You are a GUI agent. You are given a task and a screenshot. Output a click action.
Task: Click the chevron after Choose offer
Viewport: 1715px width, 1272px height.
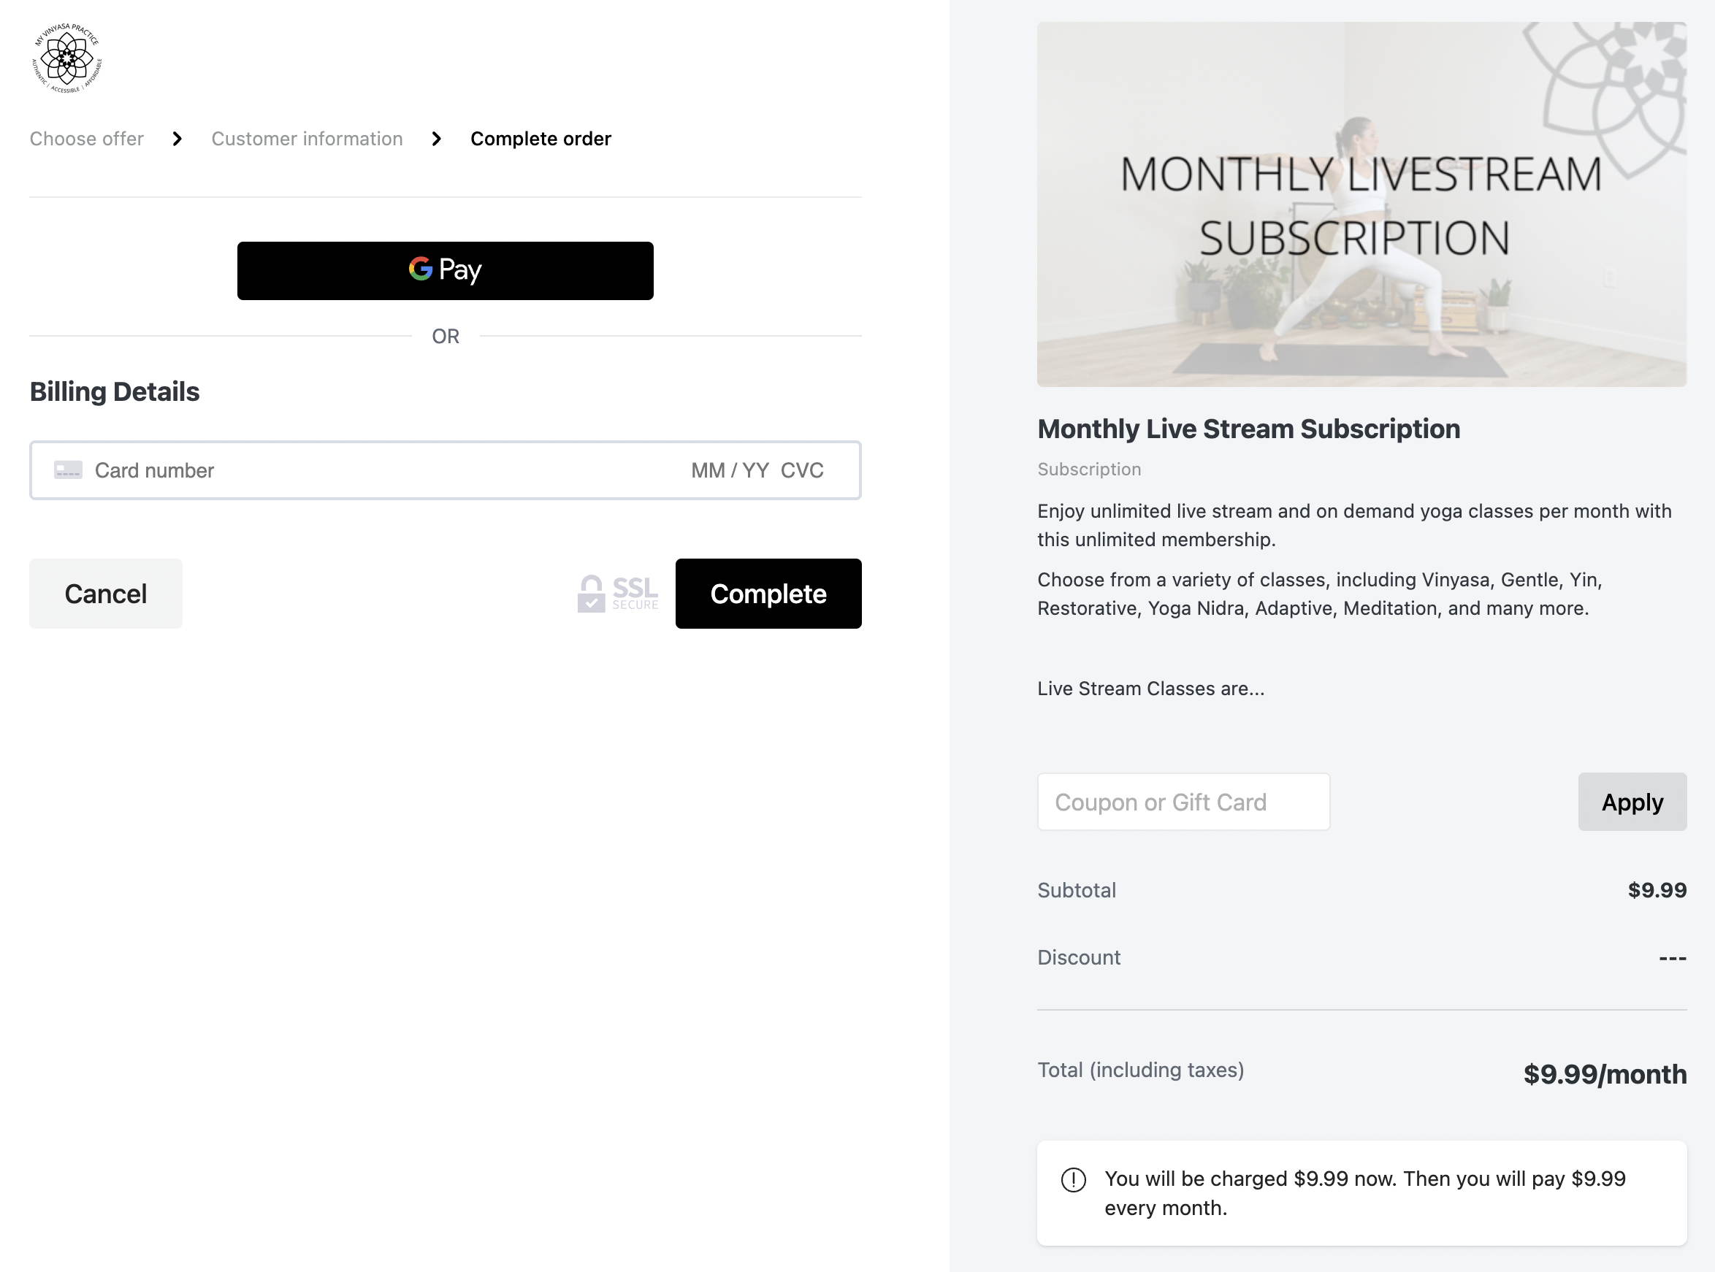pos(177,139)
